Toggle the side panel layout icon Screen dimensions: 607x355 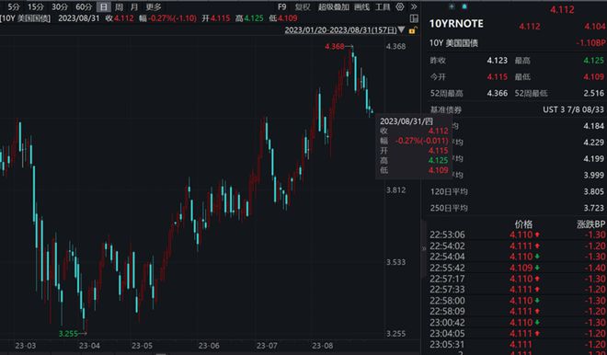click(x=414, y=18)
